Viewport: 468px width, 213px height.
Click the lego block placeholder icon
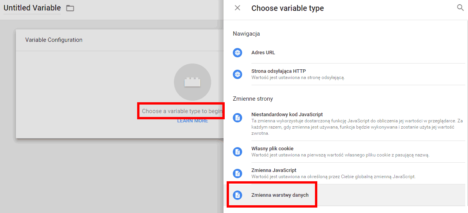(x=192, y=82)
